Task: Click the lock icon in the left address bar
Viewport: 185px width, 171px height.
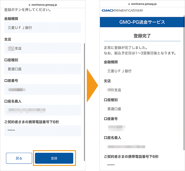Action: coord(30,5)
